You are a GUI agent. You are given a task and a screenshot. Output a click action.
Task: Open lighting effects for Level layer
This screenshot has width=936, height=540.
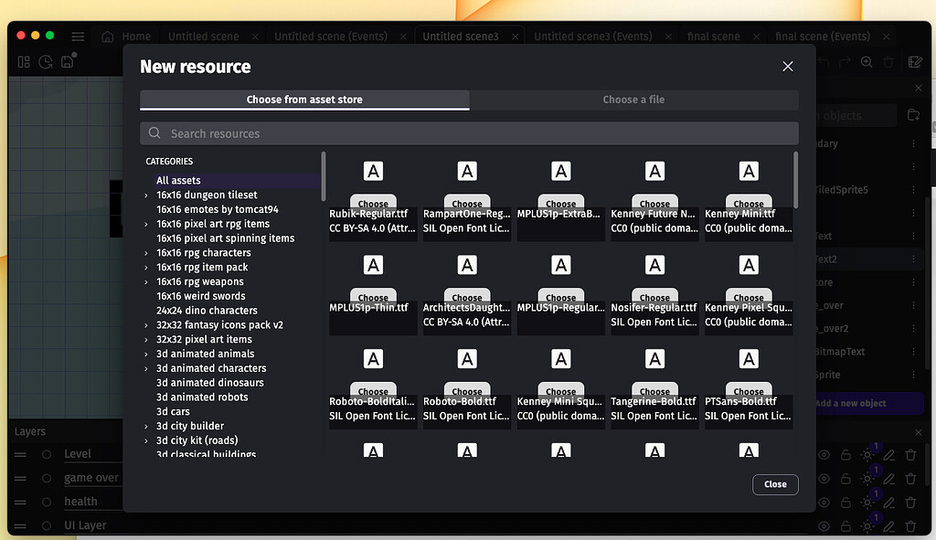pos(867,455)
